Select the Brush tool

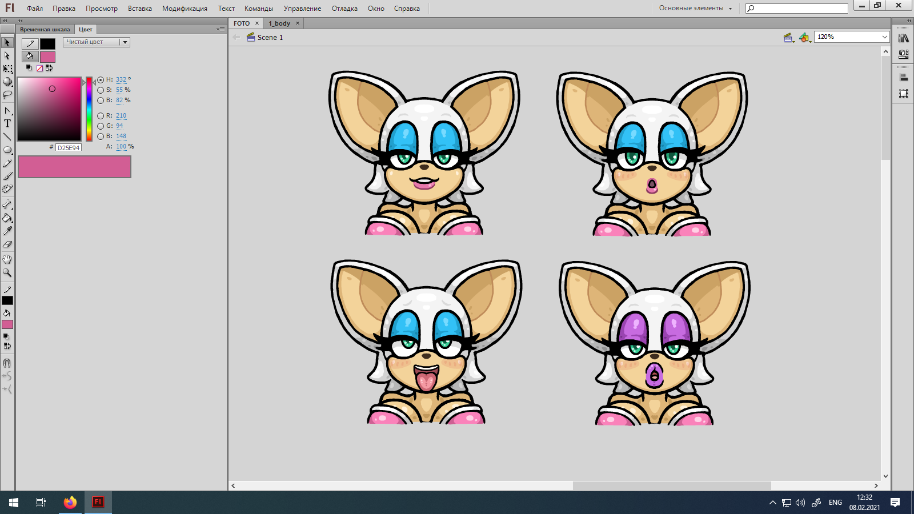[7, 176]
